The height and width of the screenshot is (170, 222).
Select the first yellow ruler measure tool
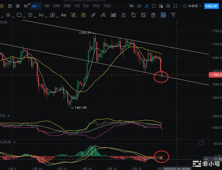click(x=73, y=15)
